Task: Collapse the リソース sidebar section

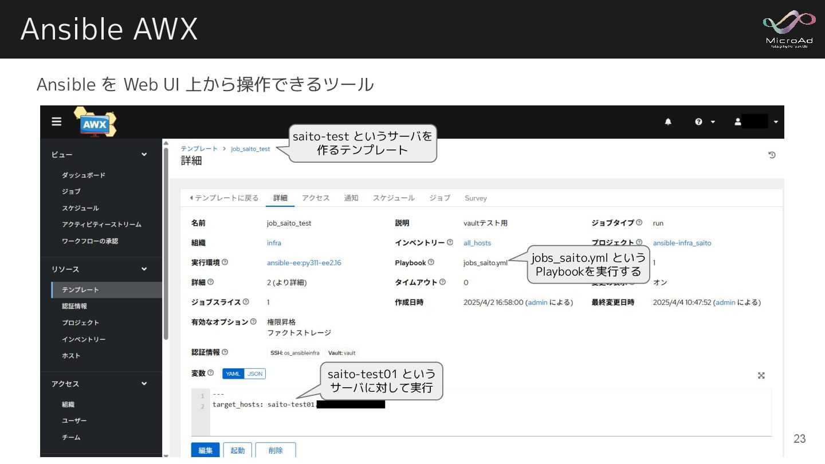Action: pos(144,269)
